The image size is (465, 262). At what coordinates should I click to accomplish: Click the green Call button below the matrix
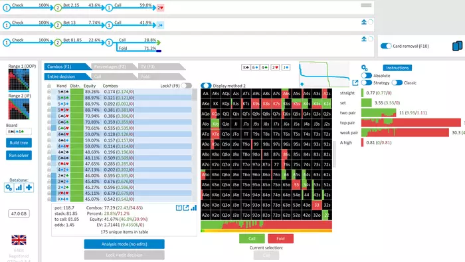pos(252,238)
